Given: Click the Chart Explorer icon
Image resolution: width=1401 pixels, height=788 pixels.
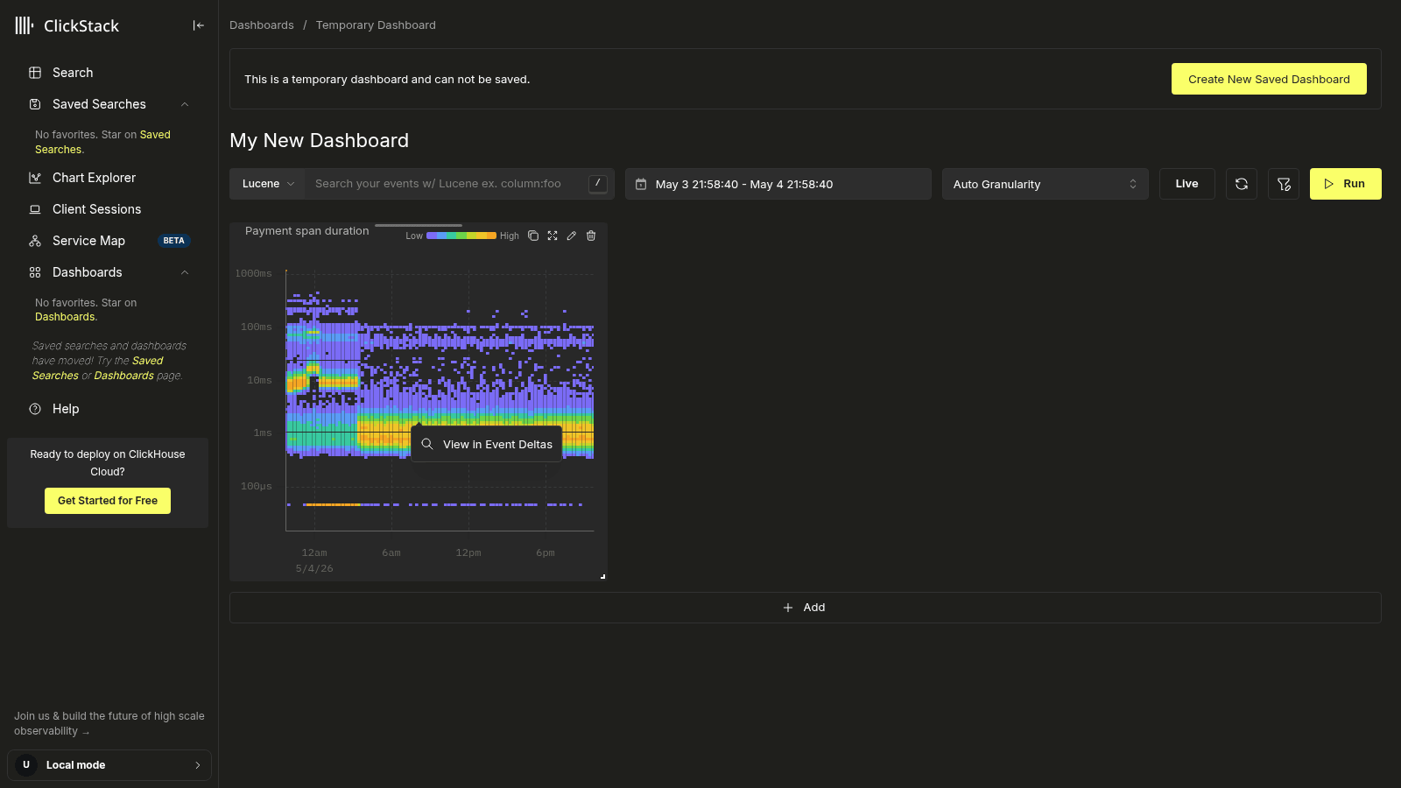Looking at the screenshot, I should point(35,178).
